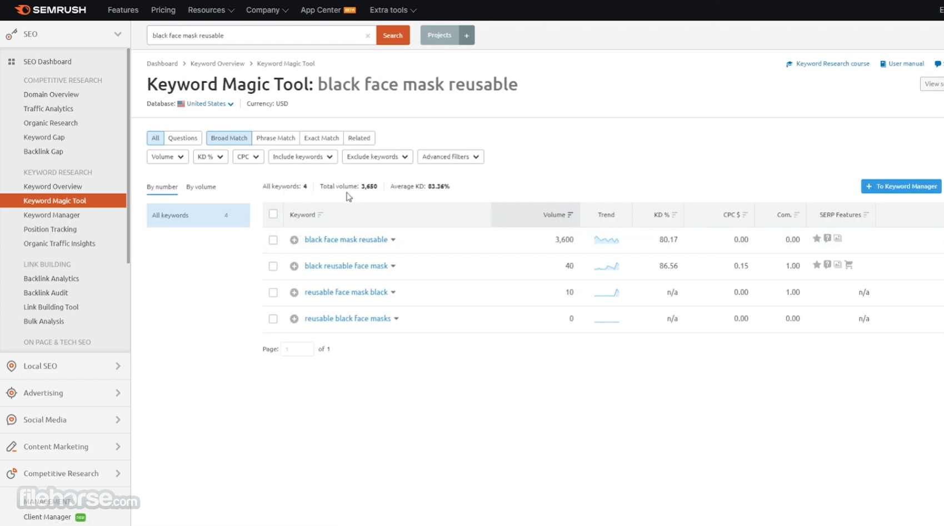Toggle the select-all keywords checkbox
The width and height of the screenshot is (944, 526).
point(273,214)
